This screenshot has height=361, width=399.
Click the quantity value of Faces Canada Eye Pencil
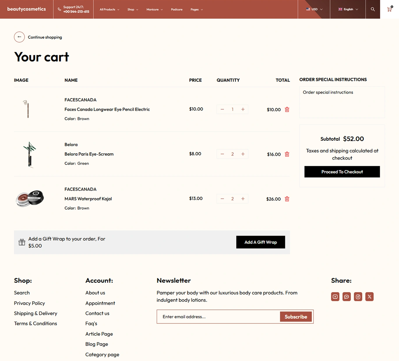(232, 109)
